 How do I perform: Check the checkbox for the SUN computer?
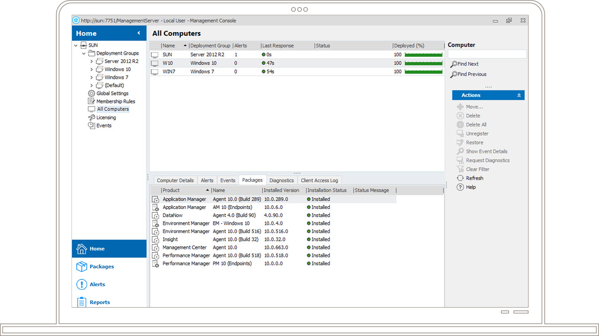tap(154, 54)
